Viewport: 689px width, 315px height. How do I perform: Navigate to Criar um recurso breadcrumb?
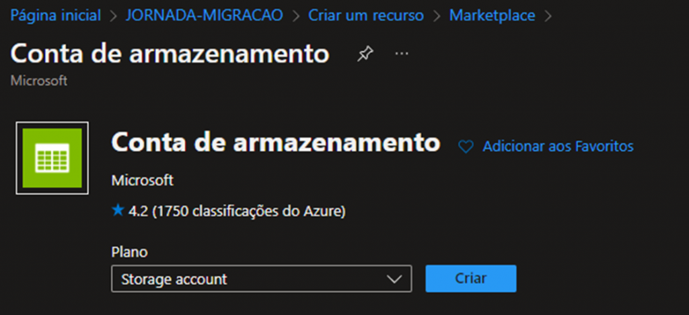366,15
